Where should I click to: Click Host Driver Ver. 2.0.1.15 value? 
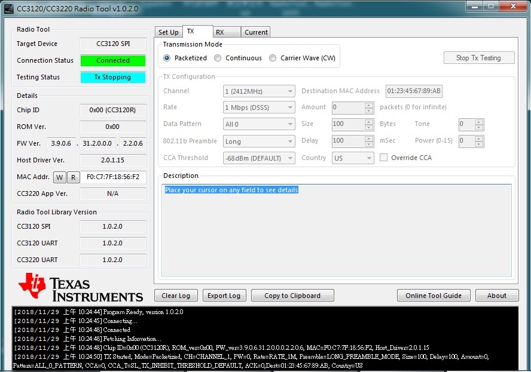tap(113, 160)
